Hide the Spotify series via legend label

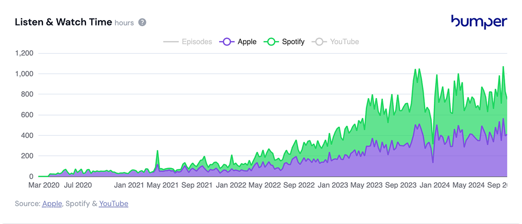293,42
